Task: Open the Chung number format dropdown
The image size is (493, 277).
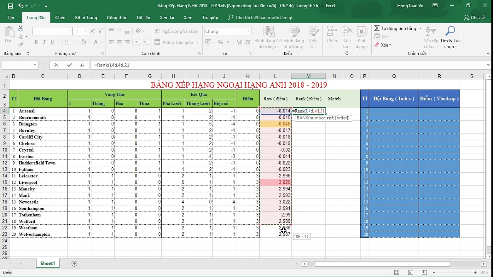Action: [x=249, y=32]
